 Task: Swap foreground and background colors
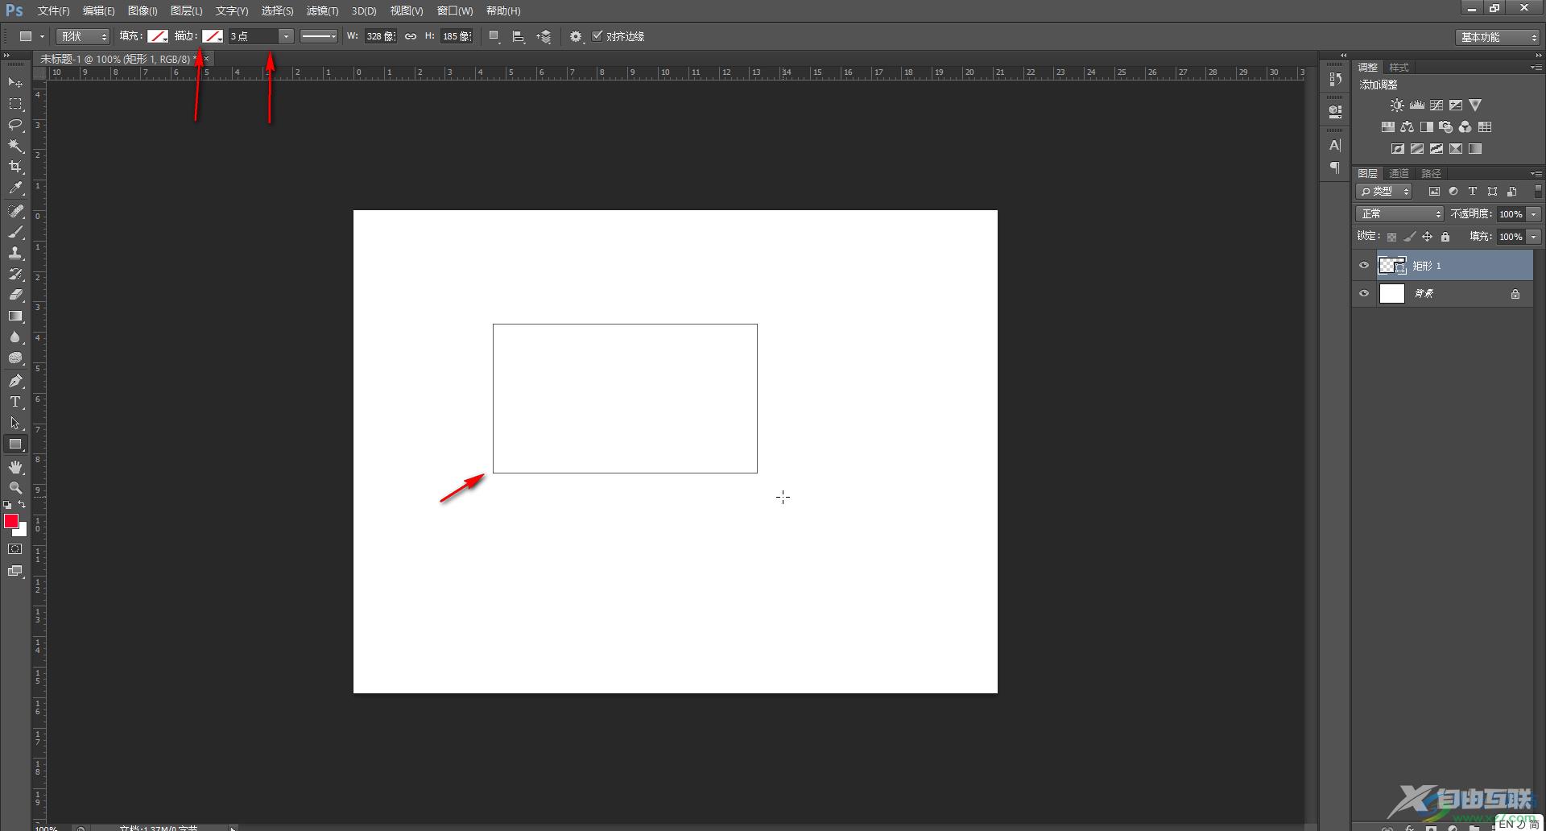(22, 505)
